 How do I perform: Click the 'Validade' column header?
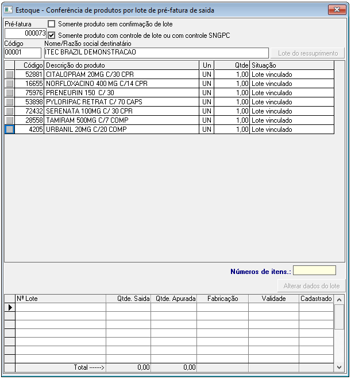274,299
